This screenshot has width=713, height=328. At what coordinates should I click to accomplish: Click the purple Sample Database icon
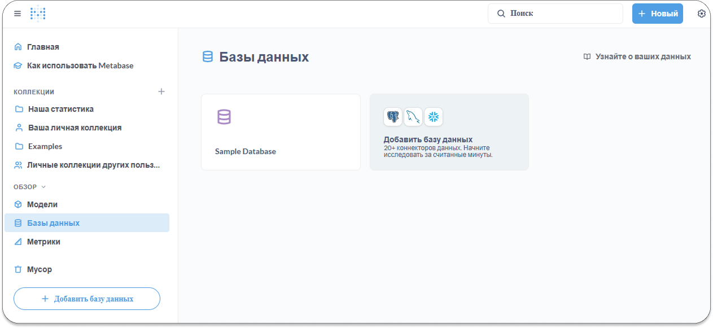(x=224, y=117)
